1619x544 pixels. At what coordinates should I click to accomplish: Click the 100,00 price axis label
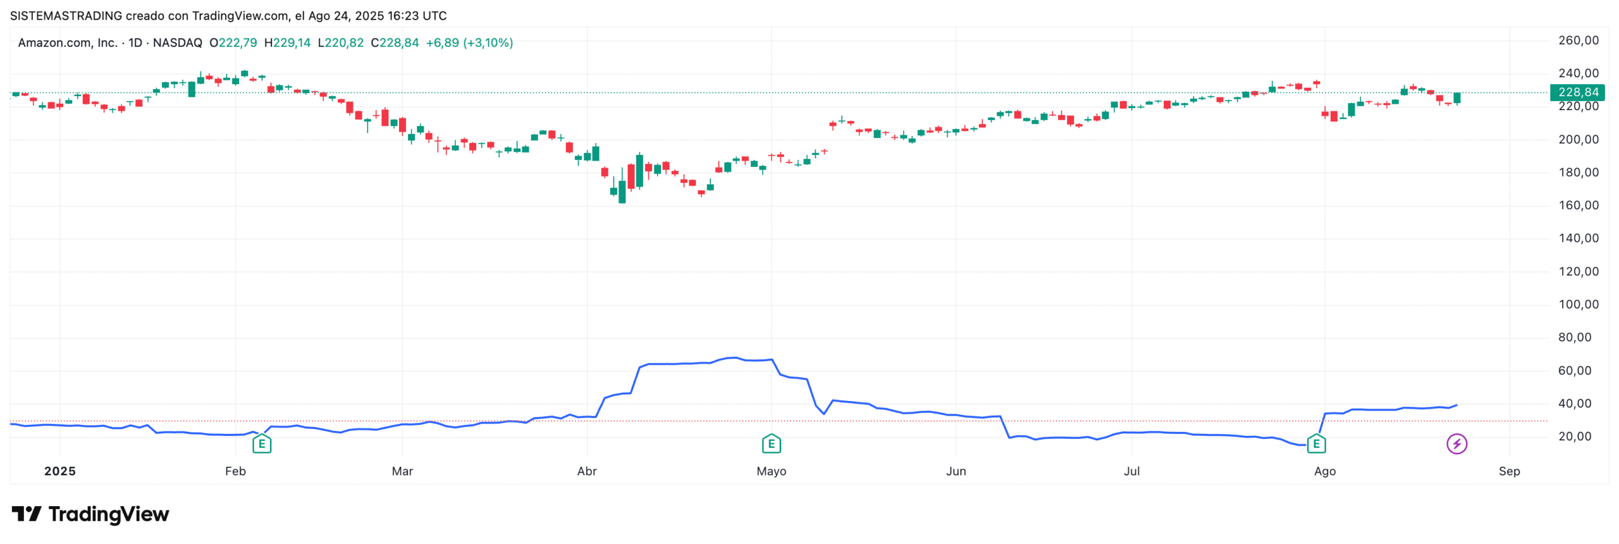pos(1578,304)
